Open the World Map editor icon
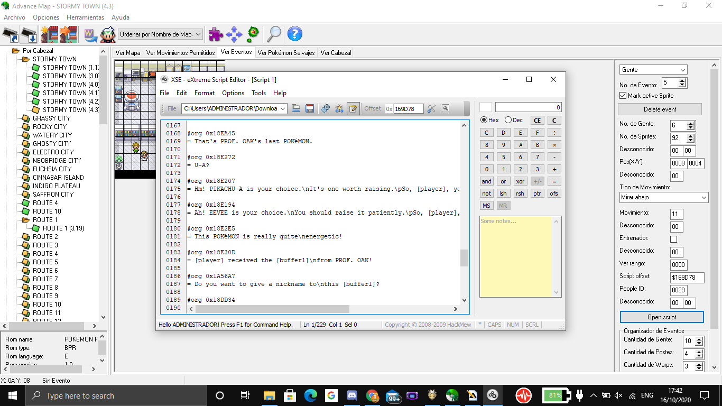 pyautogui.click(x=90, y=34)
